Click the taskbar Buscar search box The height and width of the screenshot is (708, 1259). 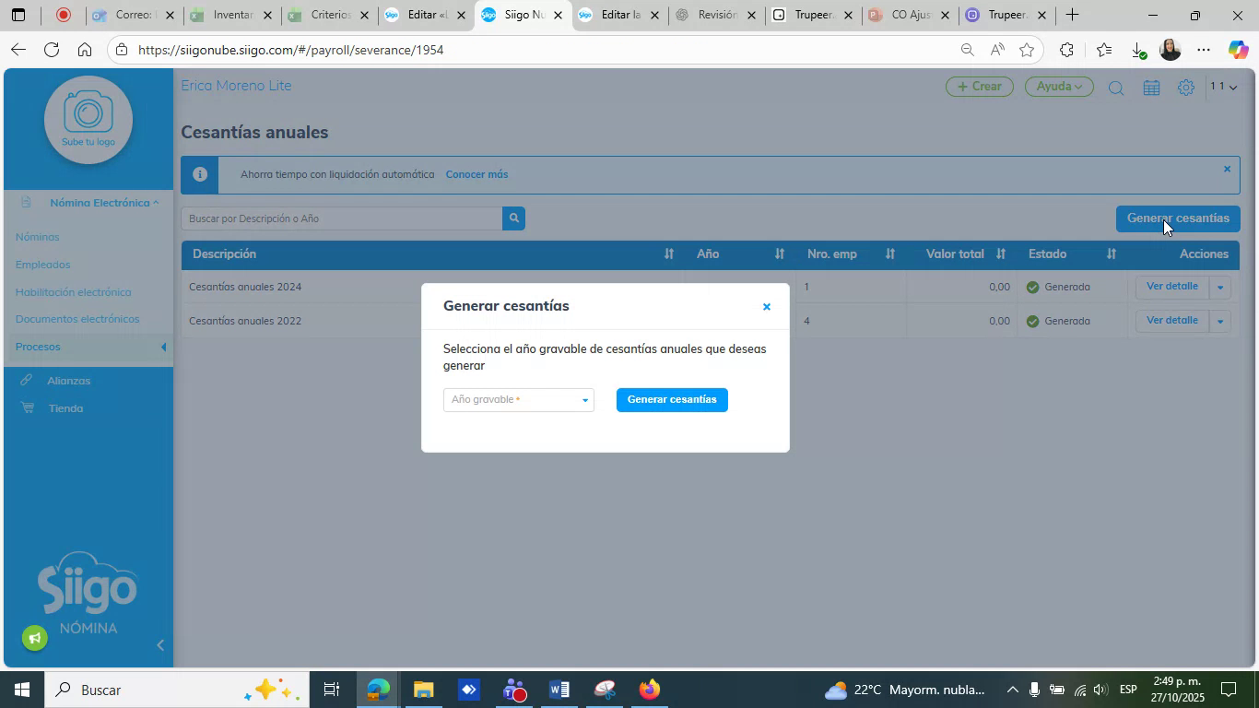pos(175,690)
